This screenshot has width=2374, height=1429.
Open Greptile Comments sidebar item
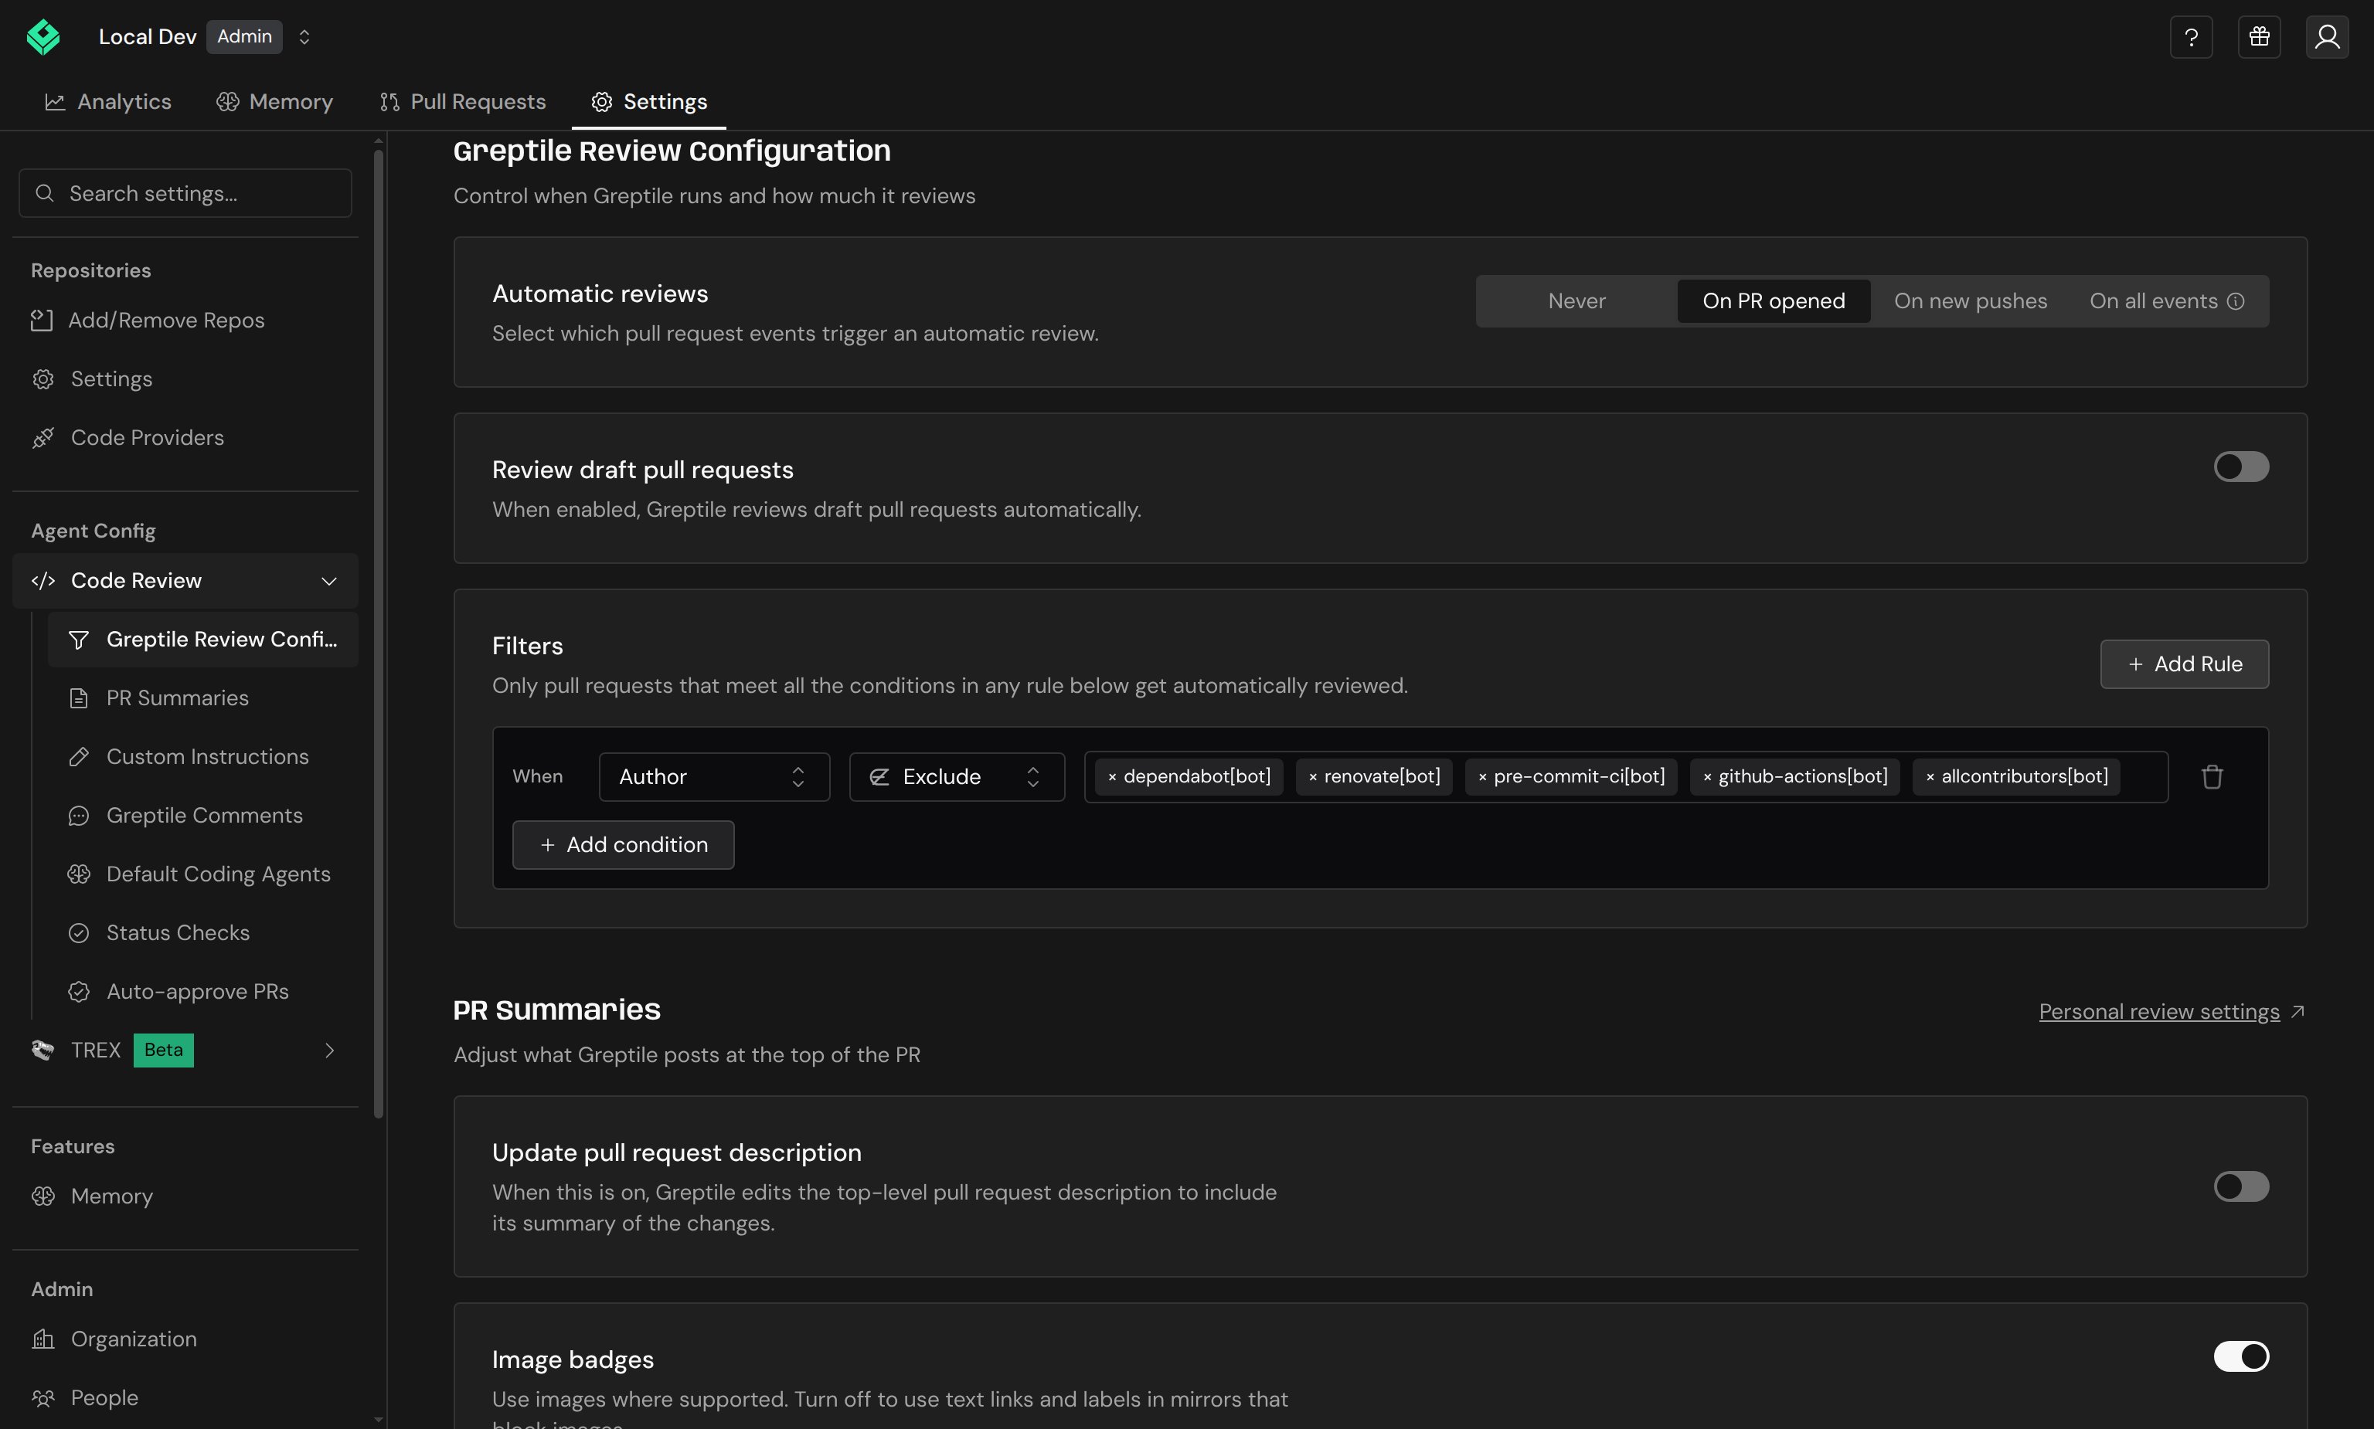pyautogui.click(x=202, y=816)
